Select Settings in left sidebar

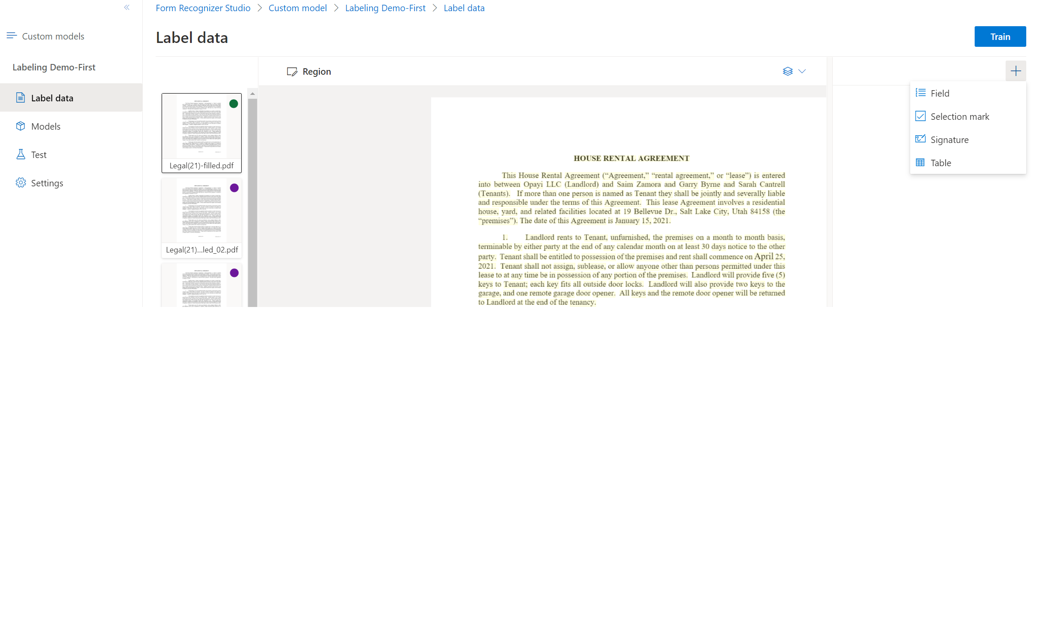(x=47, y=183)
